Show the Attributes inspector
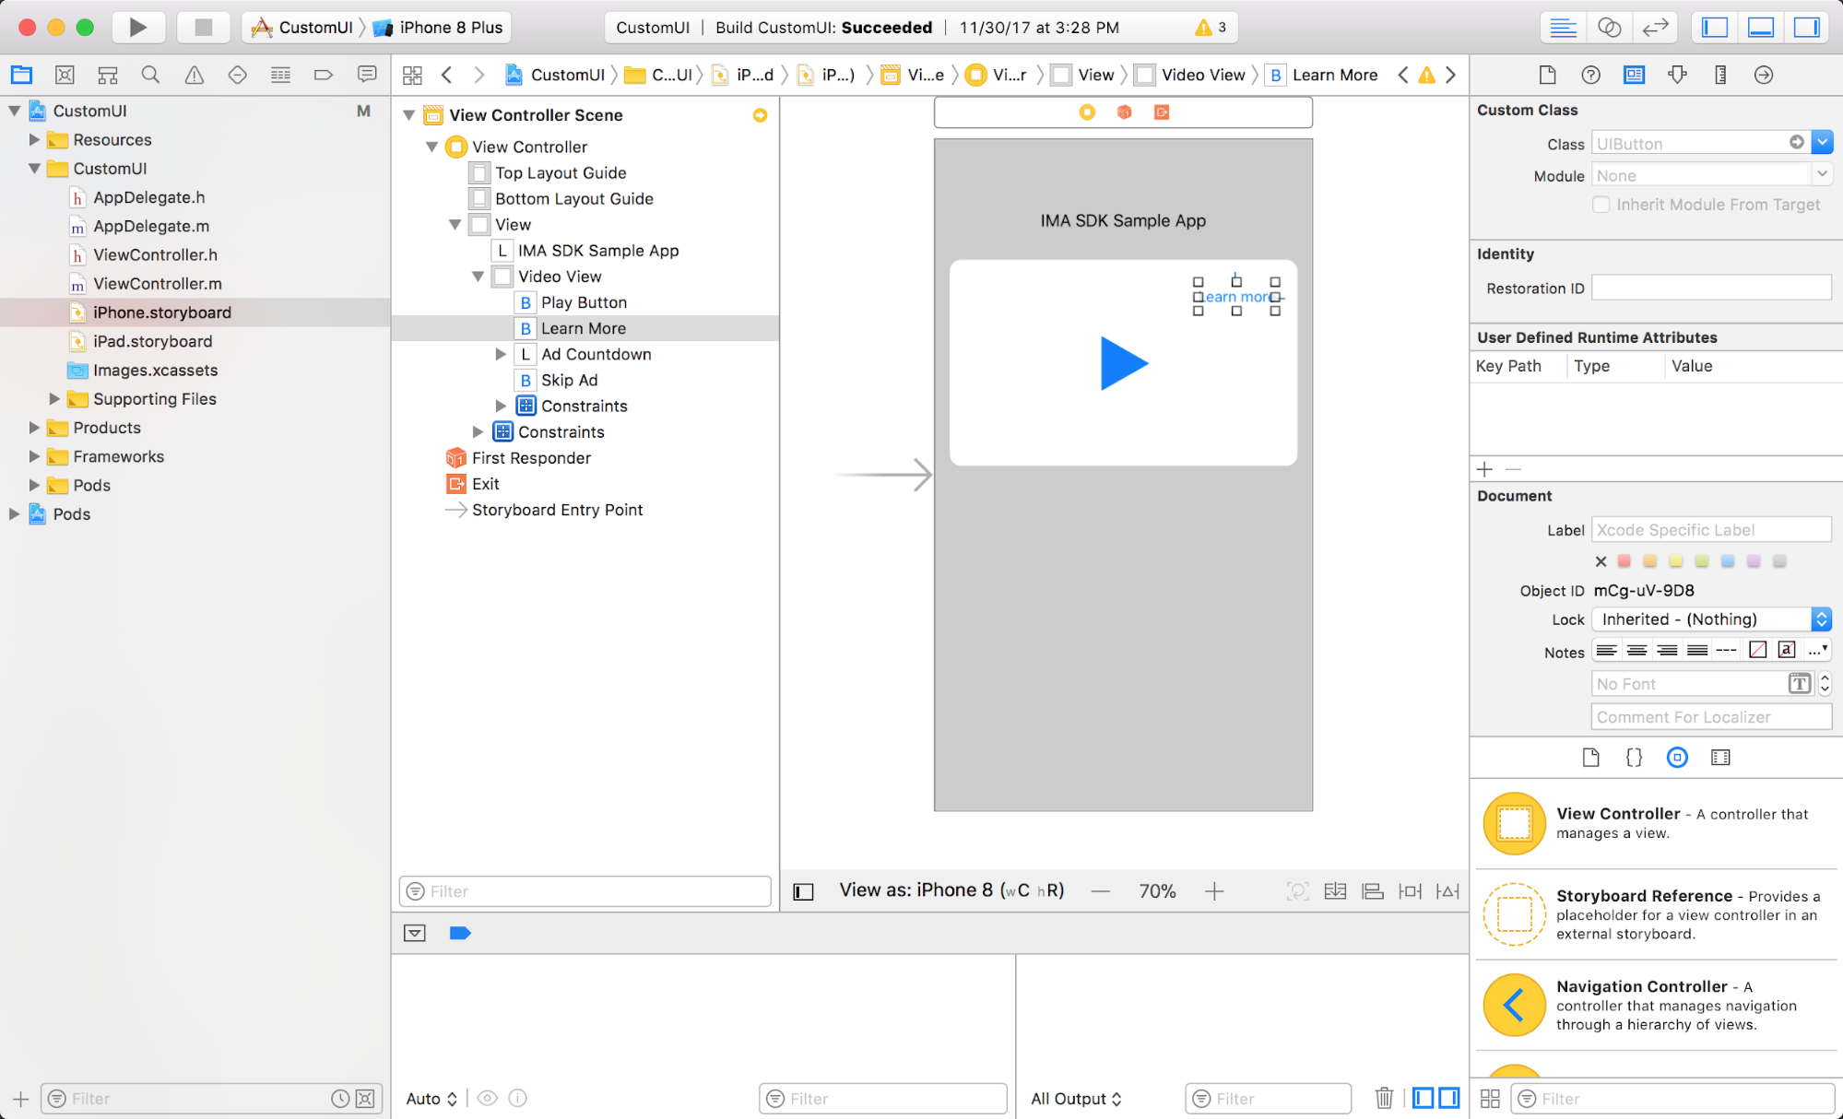Screen dimensions: 1843x1119 (x=1677, y=75)
